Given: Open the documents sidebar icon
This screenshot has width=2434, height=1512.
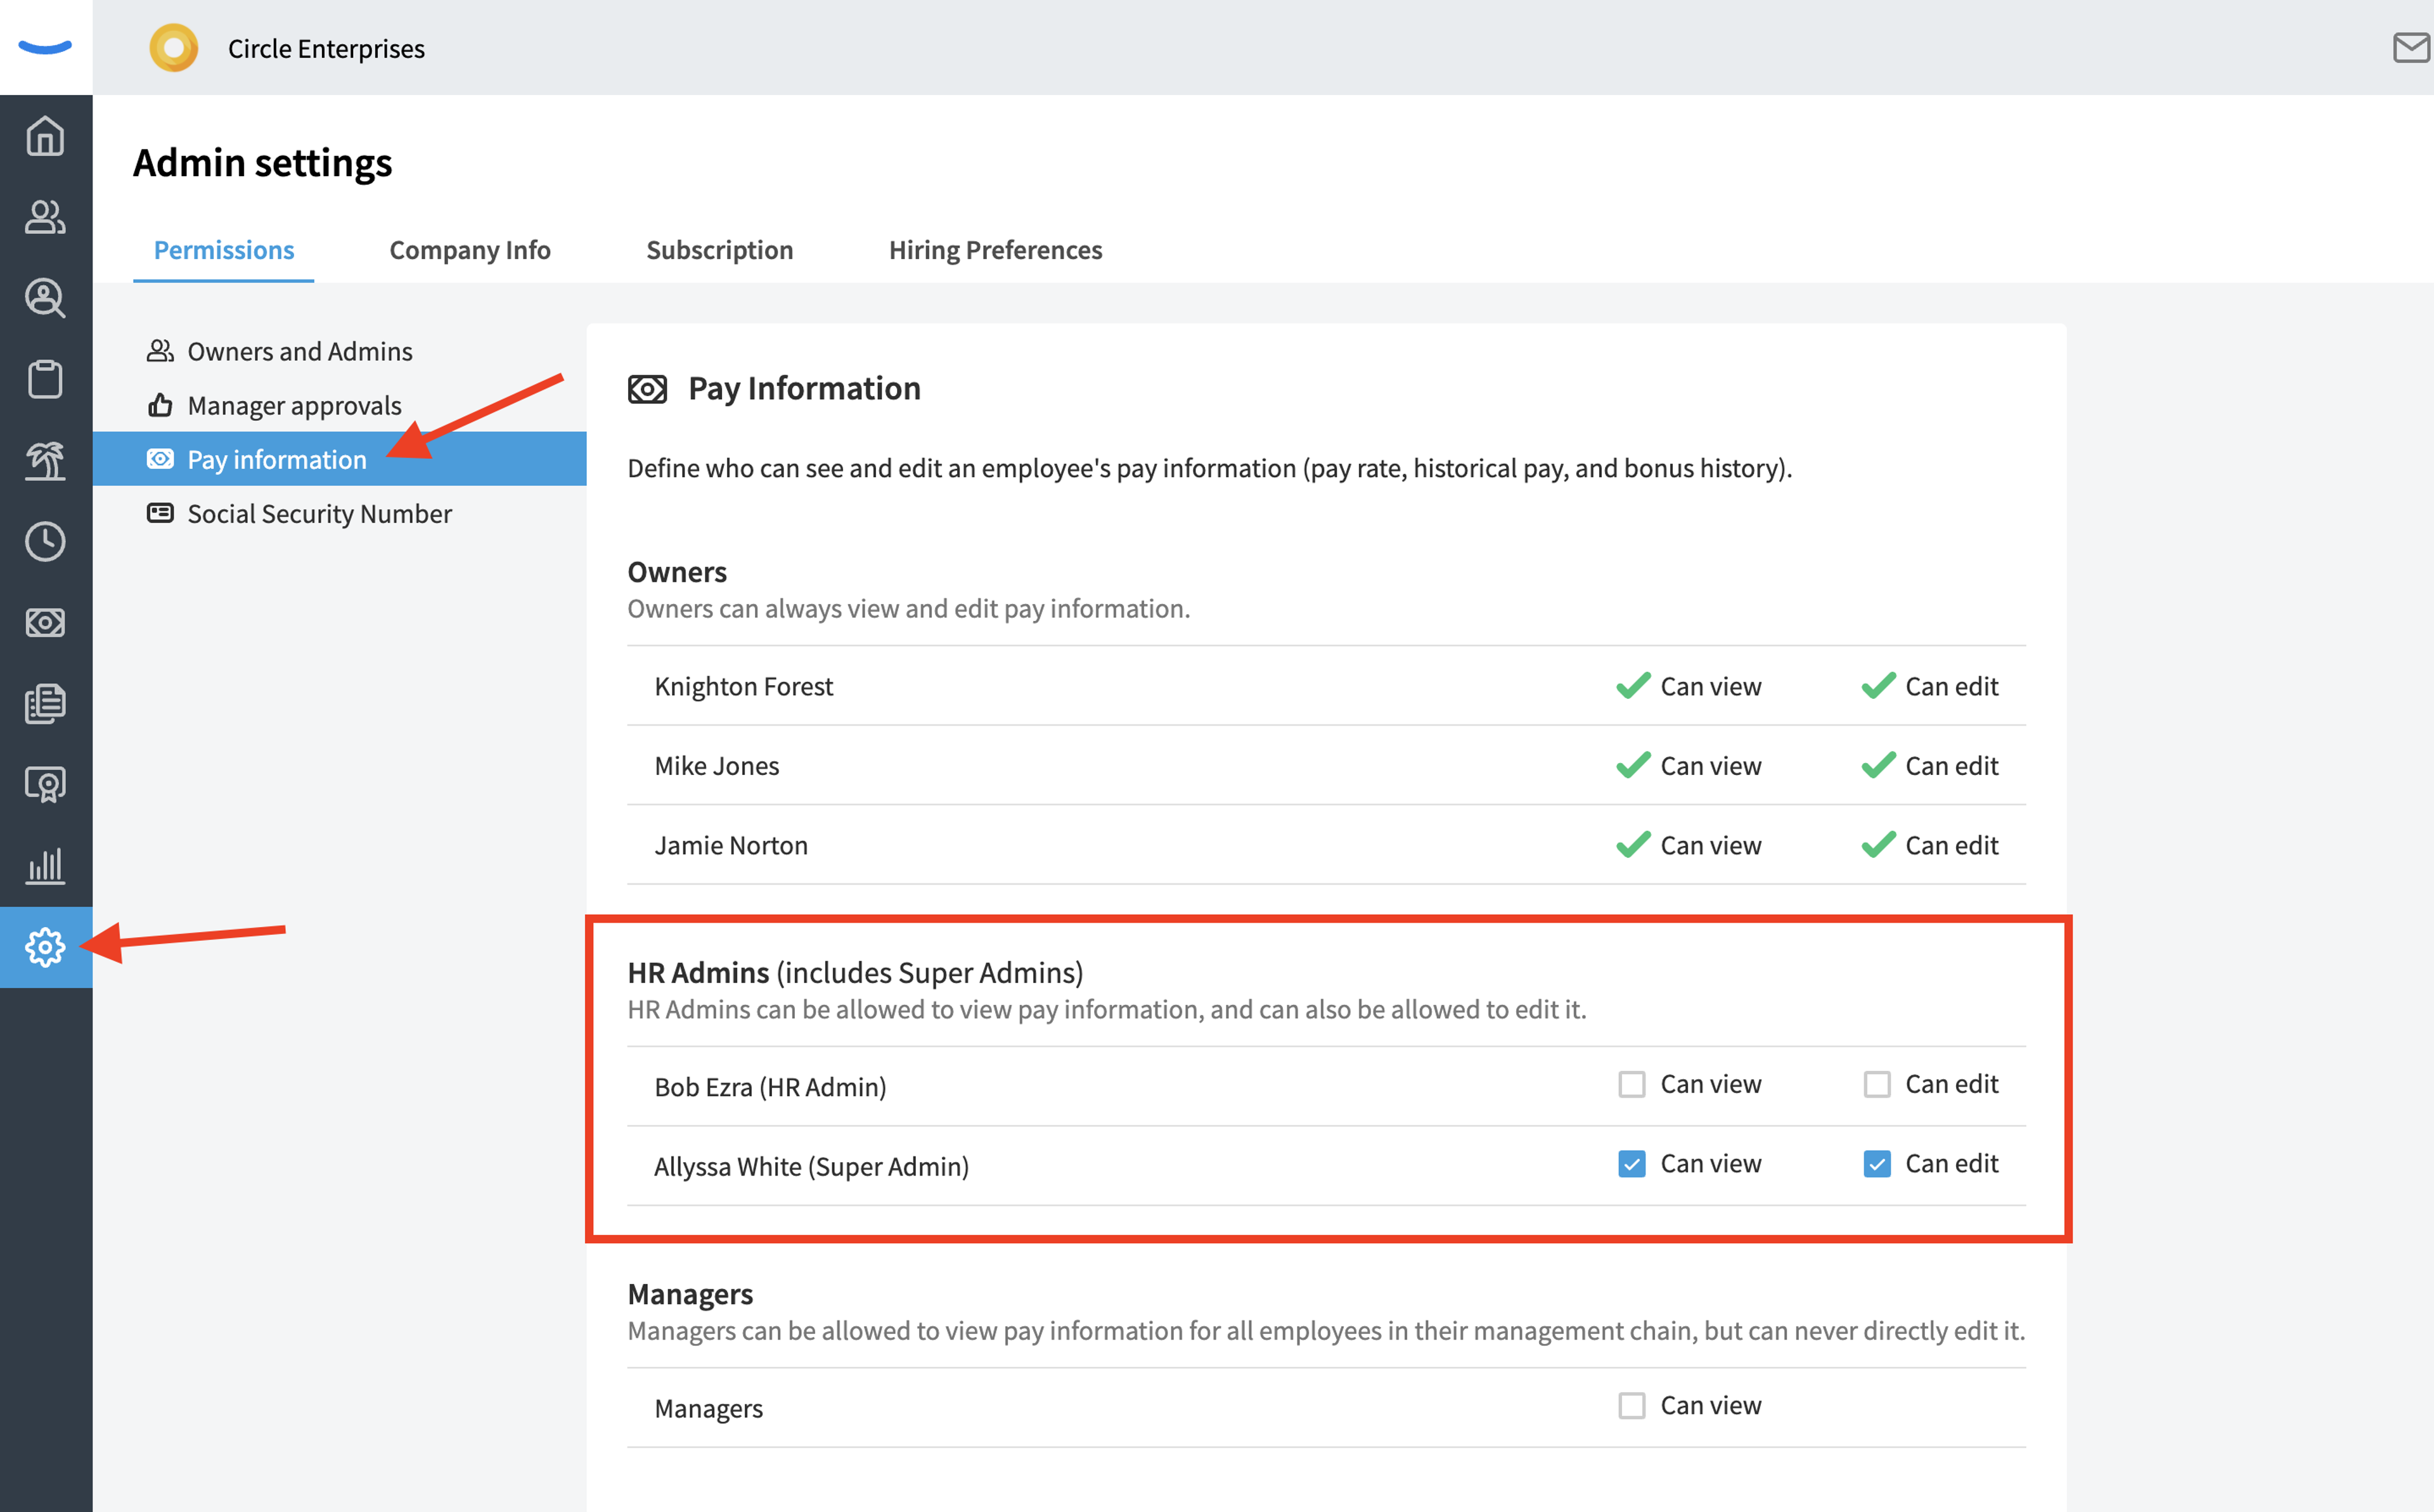Looking at the screenshot, I should [x=45, y=703].
